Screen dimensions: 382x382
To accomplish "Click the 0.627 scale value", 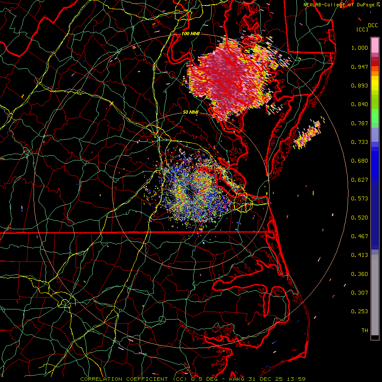I will [x=360, y=180].
